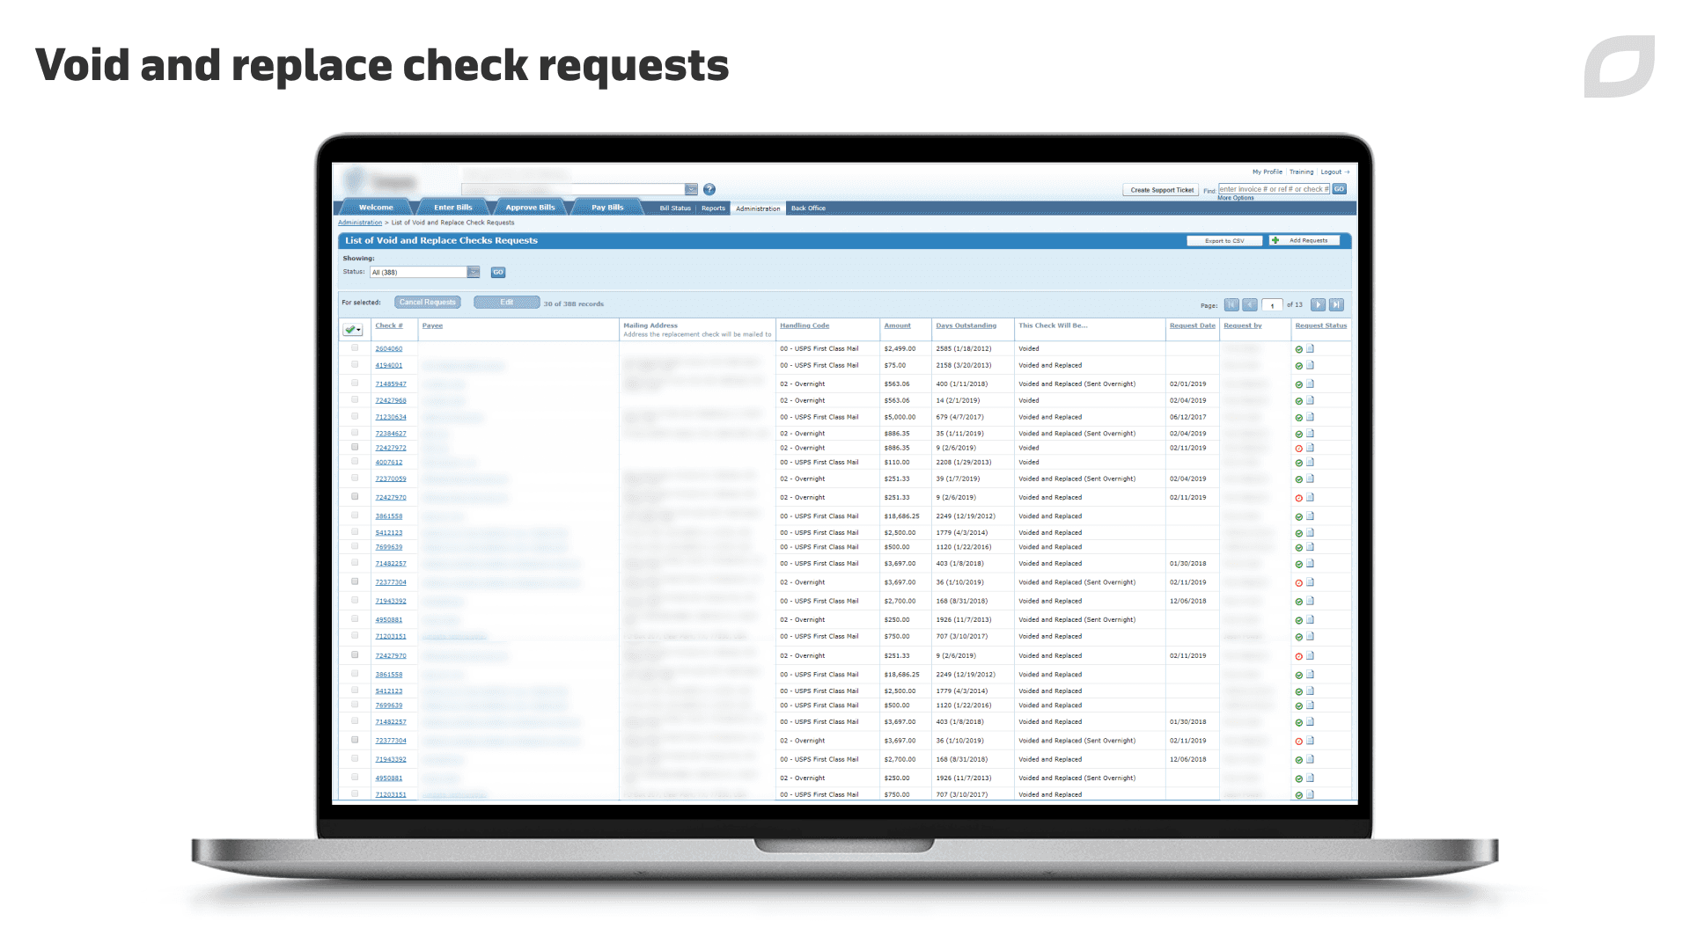Open the Reports menu item
Image resolution: width=1690 pixels, height=950 pixels.
pyautogui.click(x=713, y=208)
